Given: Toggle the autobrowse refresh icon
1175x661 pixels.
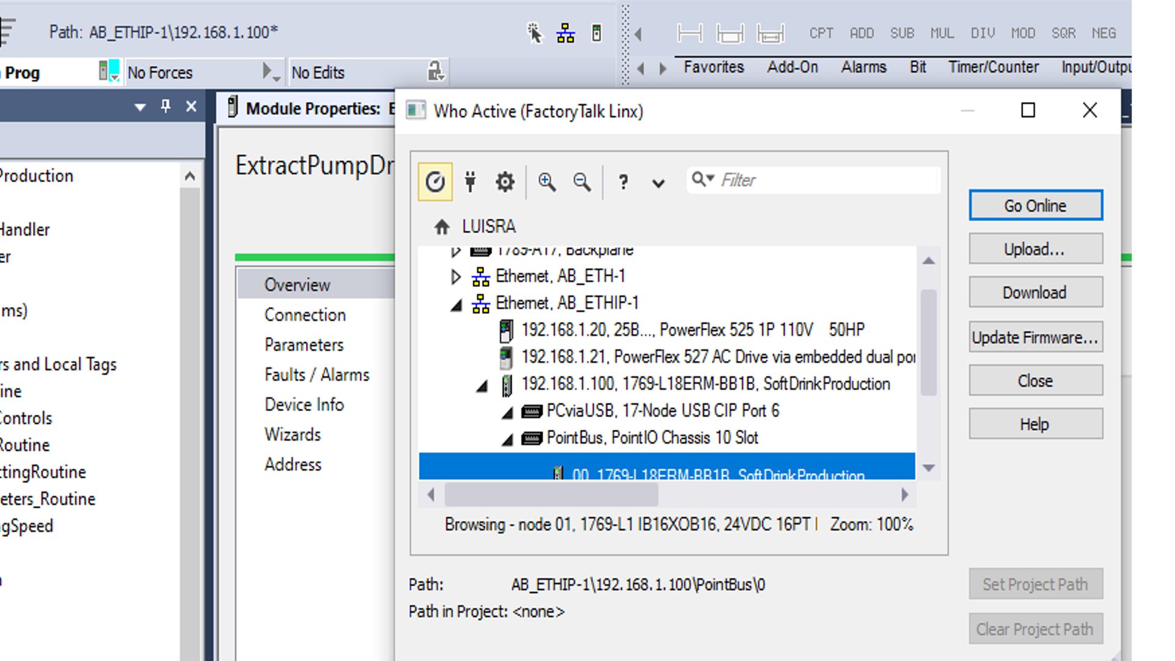Looking at the screenshot, I should (x=435, y=182).
